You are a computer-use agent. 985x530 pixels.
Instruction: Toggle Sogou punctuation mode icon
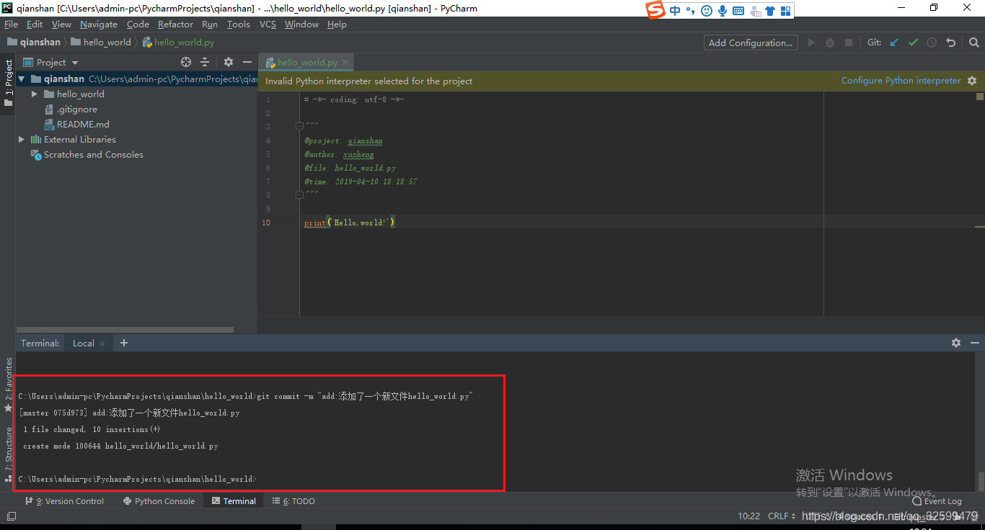tap(691, 10)
